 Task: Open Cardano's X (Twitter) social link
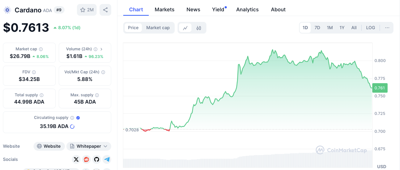point(76,159)
